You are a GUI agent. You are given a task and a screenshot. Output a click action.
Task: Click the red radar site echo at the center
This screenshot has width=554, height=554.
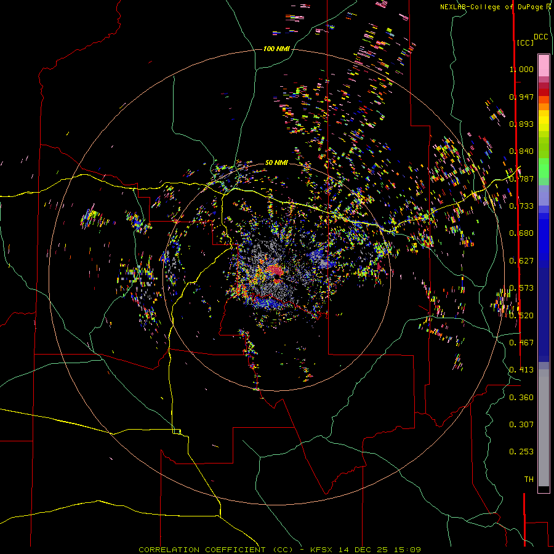275,271
